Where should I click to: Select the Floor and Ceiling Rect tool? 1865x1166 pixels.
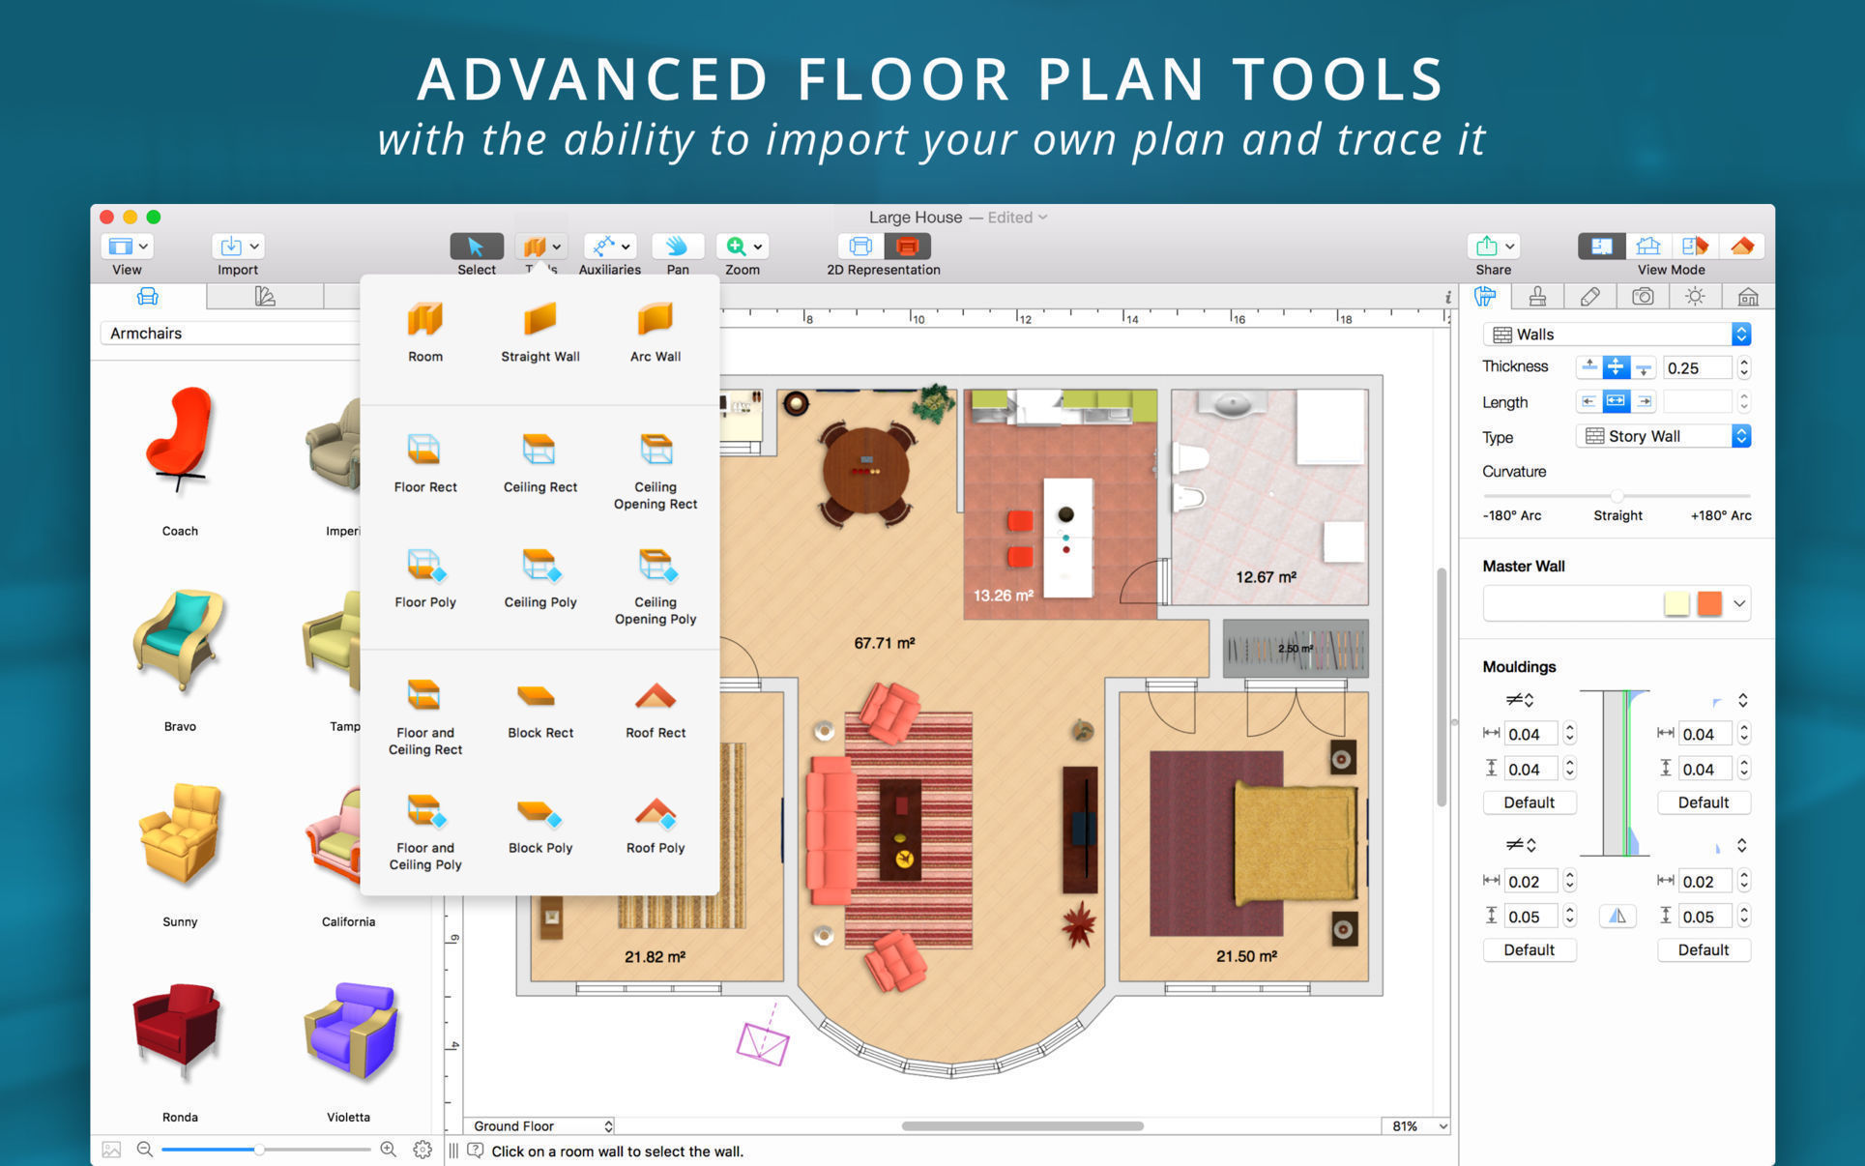tap(425, 698)
